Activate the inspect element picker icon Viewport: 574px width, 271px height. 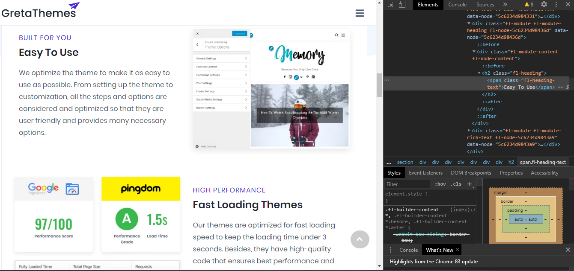[x=391, y=5]
